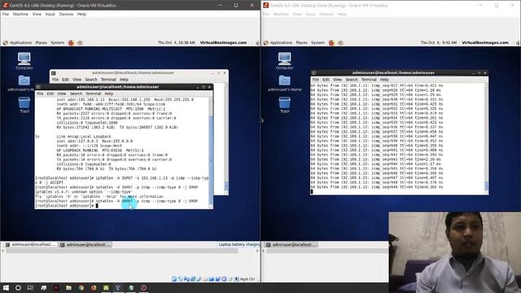Open Help menu in background left terminal
This screenshot has height=293, width=521.
tap(124, 80)
